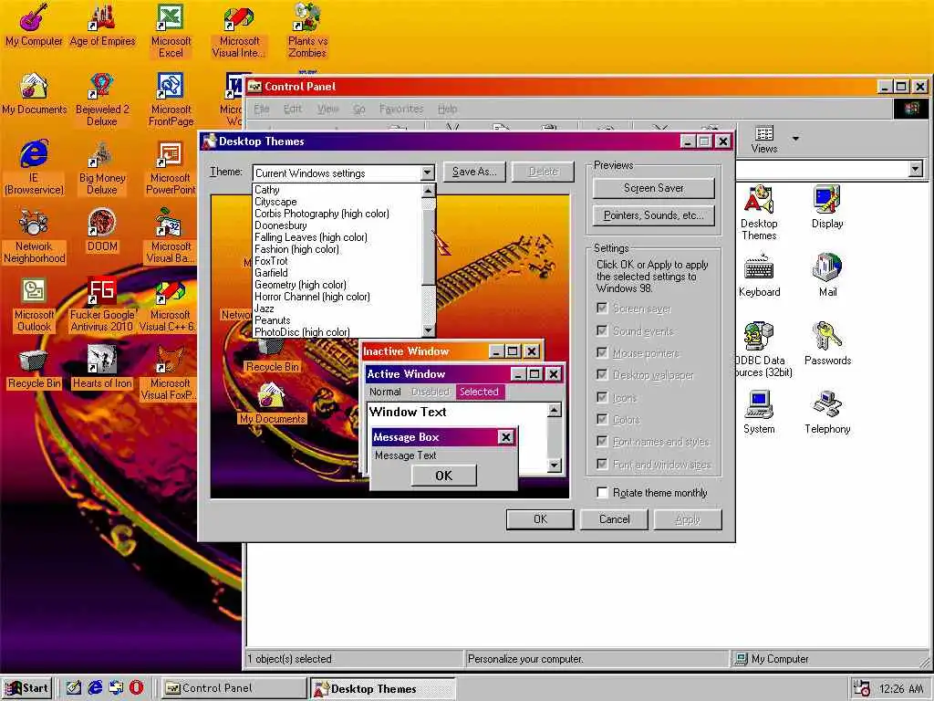Open the desktop Recycle Bin icon
934x701 pixels.
click(34, 369)
